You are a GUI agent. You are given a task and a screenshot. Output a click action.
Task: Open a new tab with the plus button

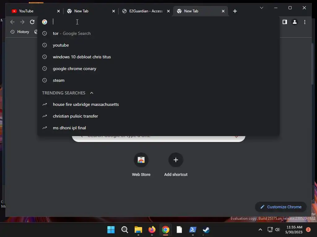click(235, 11)
